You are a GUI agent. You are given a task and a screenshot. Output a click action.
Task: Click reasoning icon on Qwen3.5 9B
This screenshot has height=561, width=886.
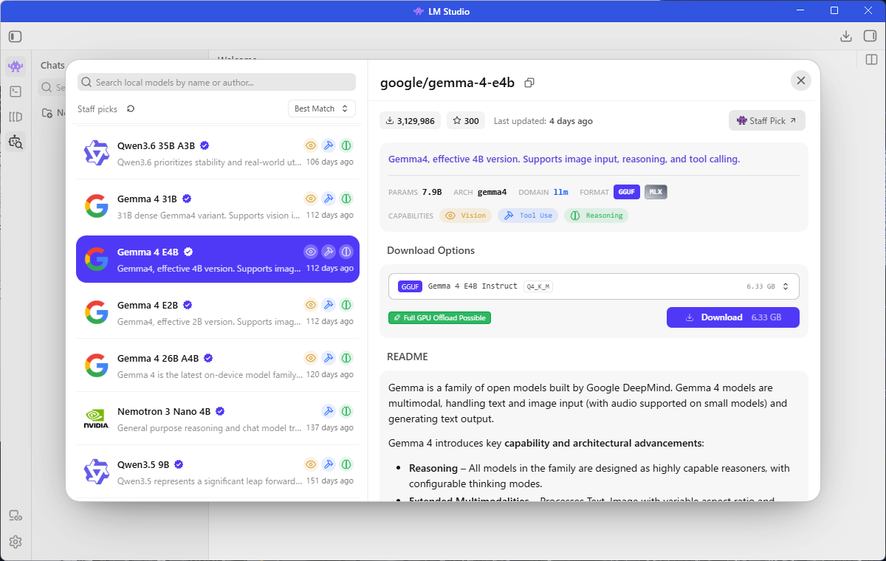point(346,464)
